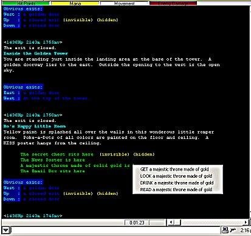Click the (hidden) tag beside the secret chest
The image size is (251, 236).
[144, 155]
